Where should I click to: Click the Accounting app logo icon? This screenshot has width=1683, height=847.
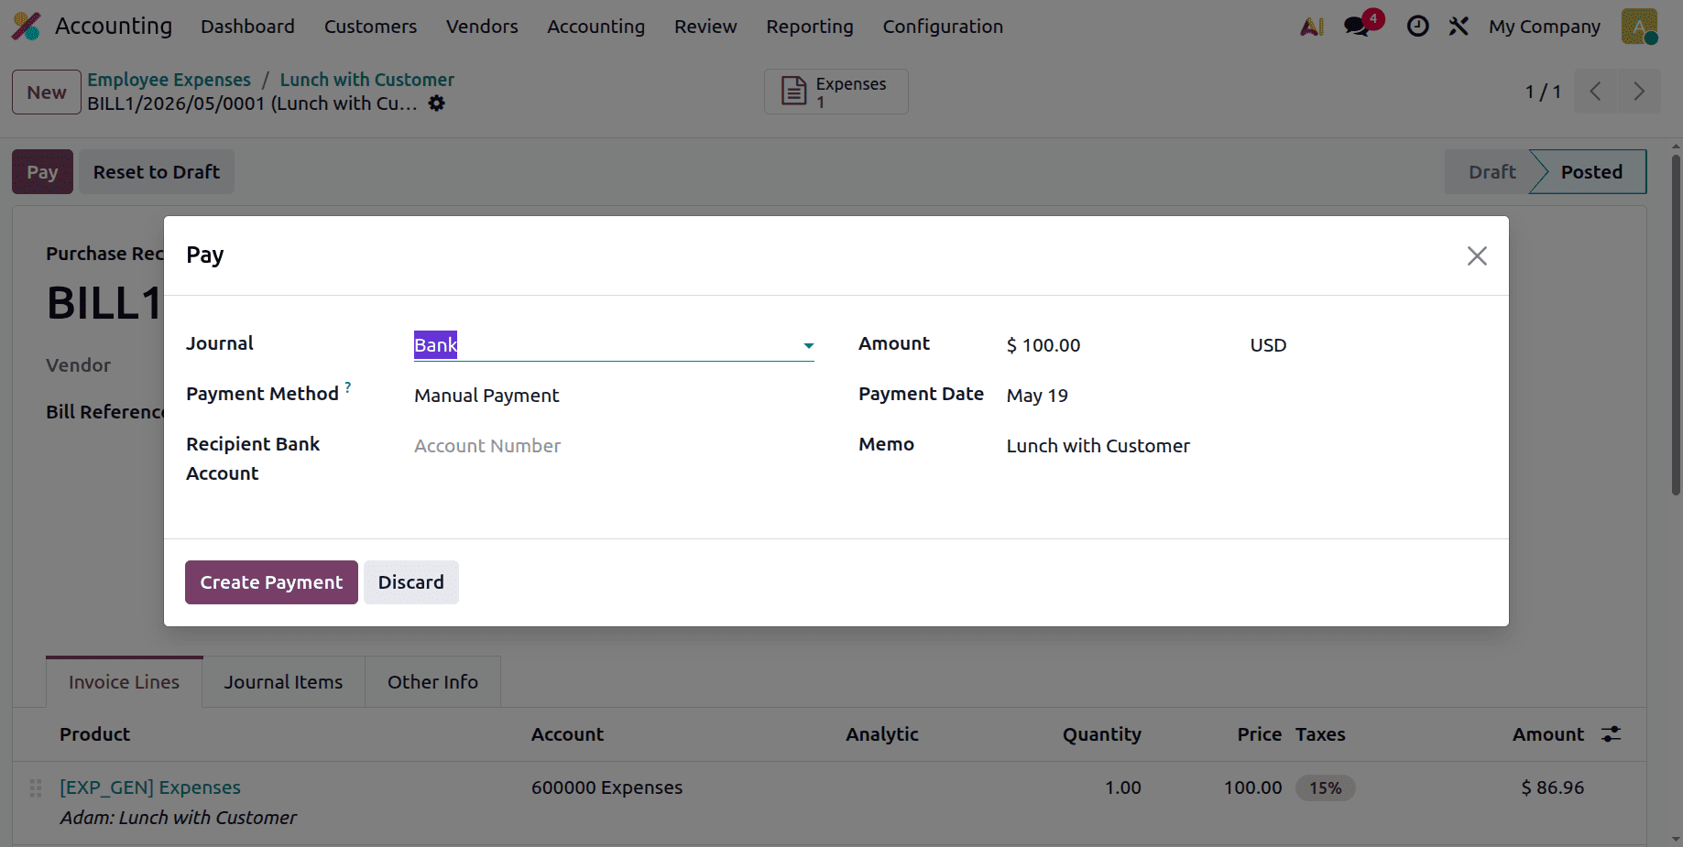26,26
